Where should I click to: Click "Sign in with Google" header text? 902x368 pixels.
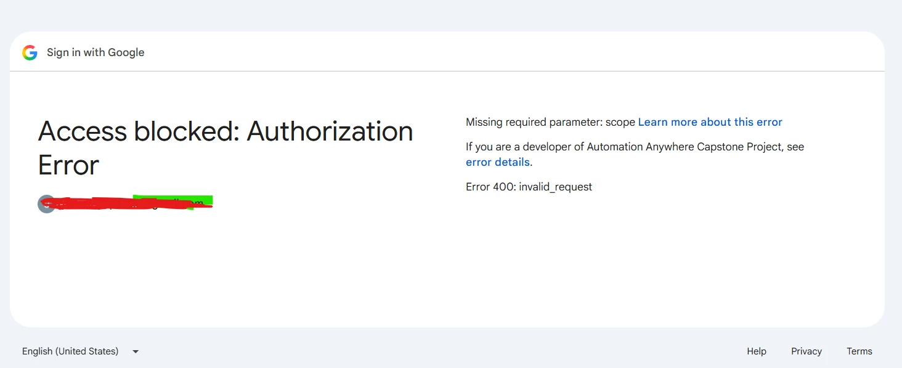coord(95,52)
